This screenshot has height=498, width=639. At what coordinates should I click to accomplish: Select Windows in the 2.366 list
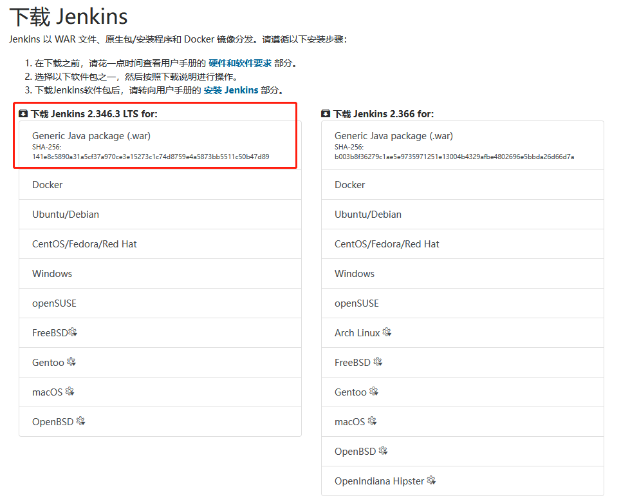pyautogui.click(x=463, y=274)
